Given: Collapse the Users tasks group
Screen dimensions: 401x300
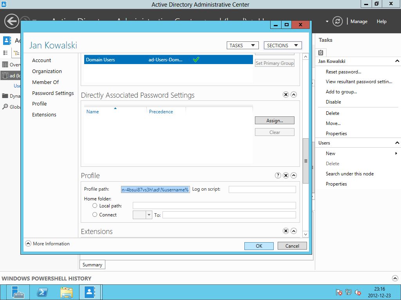Looking at the screenshot, I should coord(397,143).
